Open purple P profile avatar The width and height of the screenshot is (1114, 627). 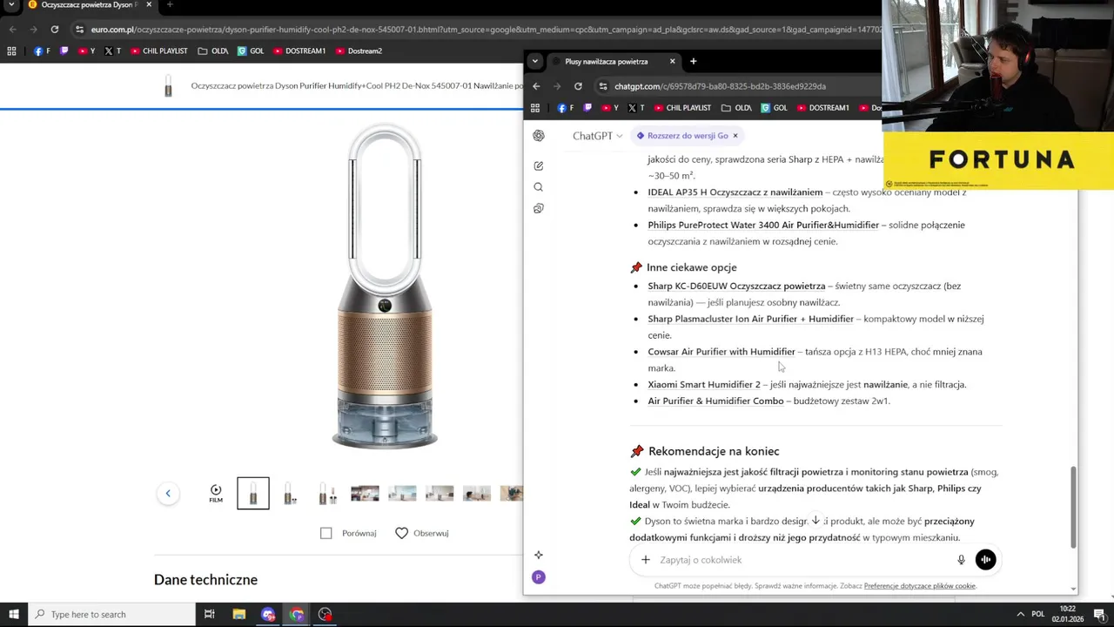[x=539, y=577]
